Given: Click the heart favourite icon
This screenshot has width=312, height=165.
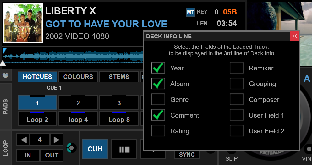Looking at the screenshot, I should pos(6,76).
